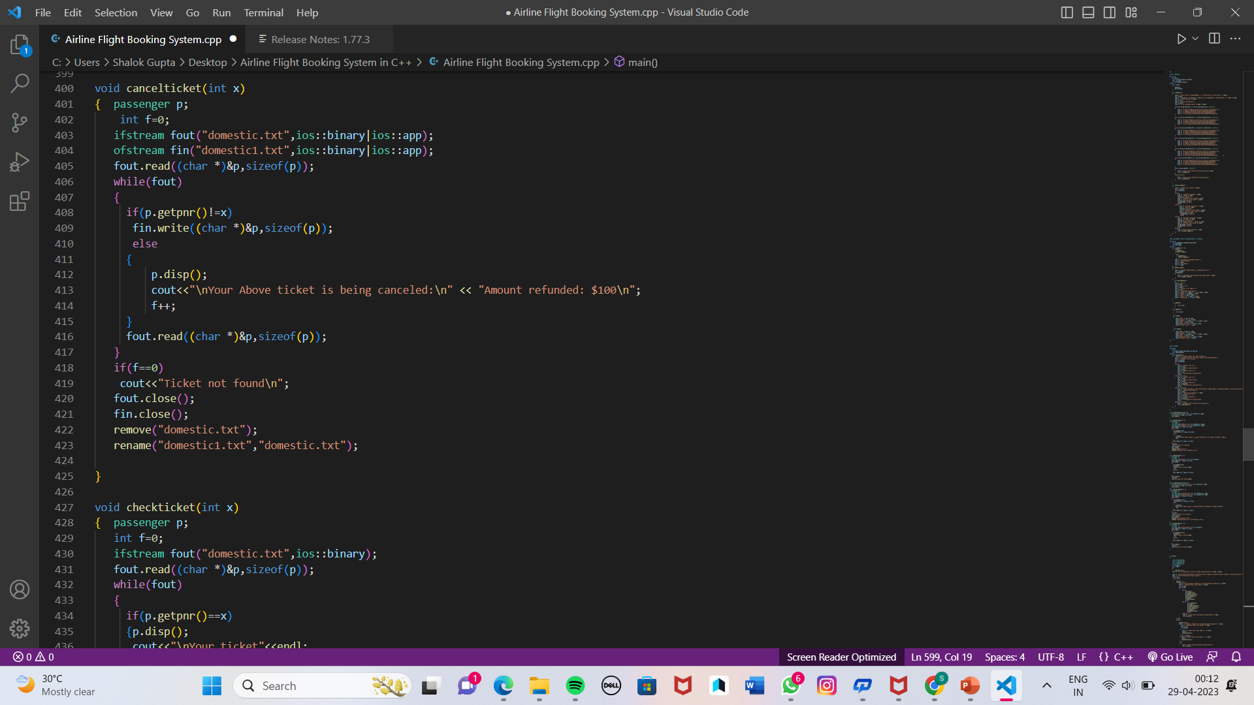The width and height of the screenshot is (1254, 705).
Task: Open the Run and Debug panel
Action: [x=20, y=161]
